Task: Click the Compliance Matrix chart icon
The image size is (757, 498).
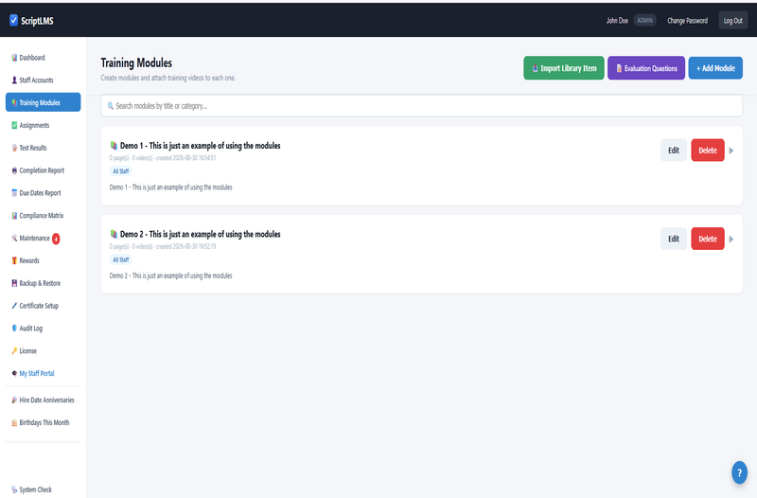Action: pyautogui.click(x=14, y=216)
